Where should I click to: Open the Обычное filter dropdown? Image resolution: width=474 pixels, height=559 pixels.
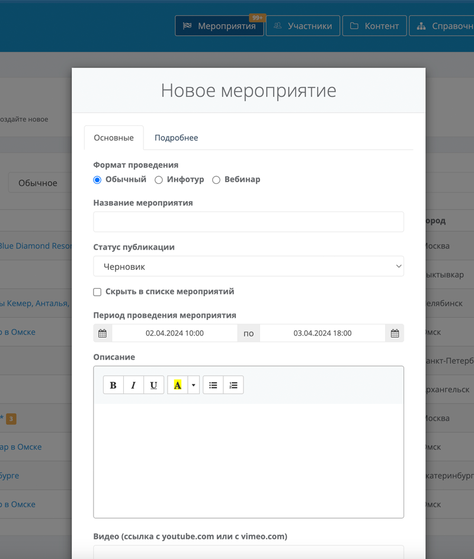pos(37,183)
